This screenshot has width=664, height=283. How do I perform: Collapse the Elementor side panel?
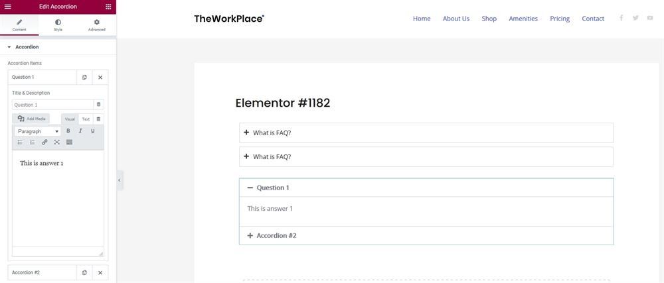pyautogui.click(x=120, y=180)
